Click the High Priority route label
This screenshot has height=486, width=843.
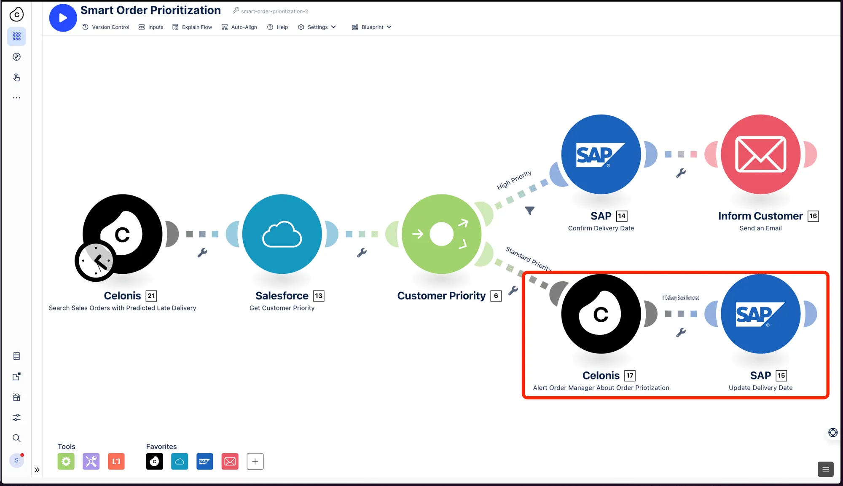click(x=514, y=180)
